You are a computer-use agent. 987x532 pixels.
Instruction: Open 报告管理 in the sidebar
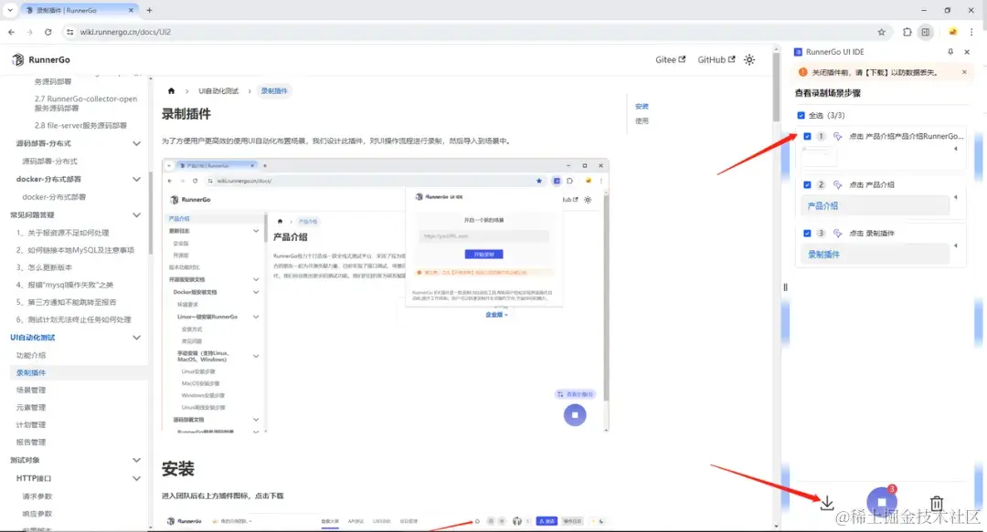tap(31, 442)
